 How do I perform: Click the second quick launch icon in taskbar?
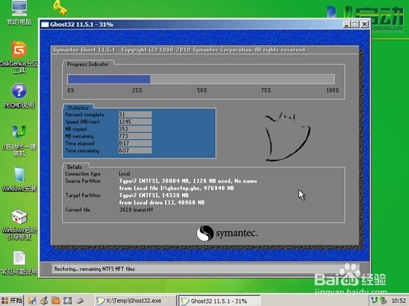[x=44, y=301]
